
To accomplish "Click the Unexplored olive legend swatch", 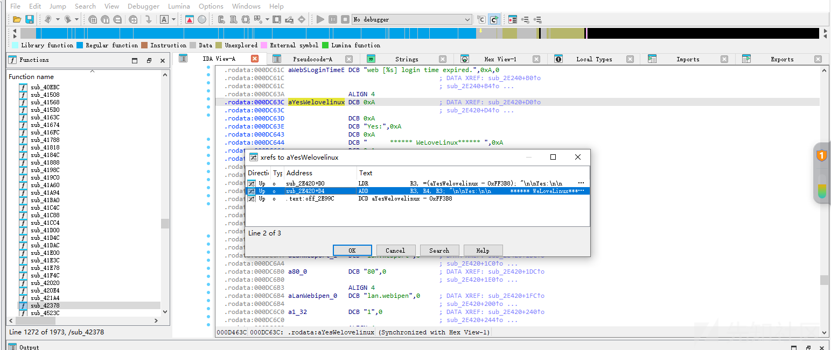I will click(219, 45).
